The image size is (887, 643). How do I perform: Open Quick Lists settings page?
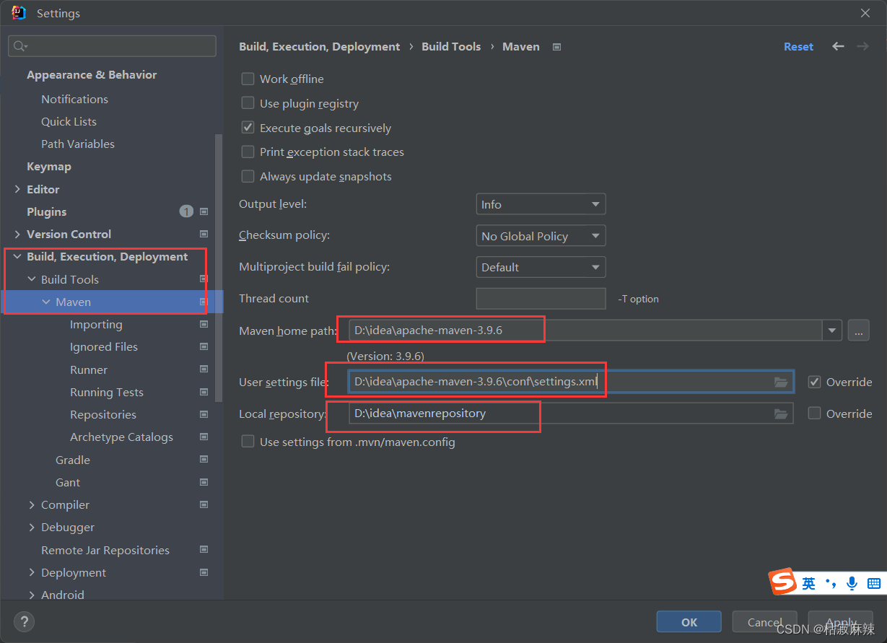69,121
